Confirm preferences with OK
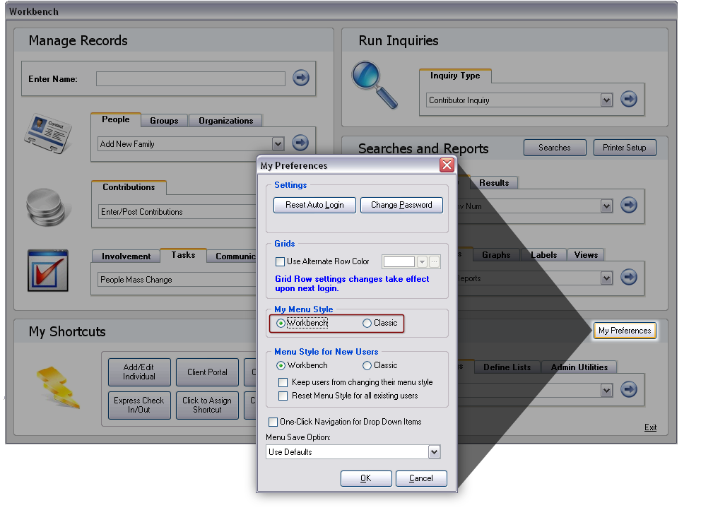 (x=366, y=478)
